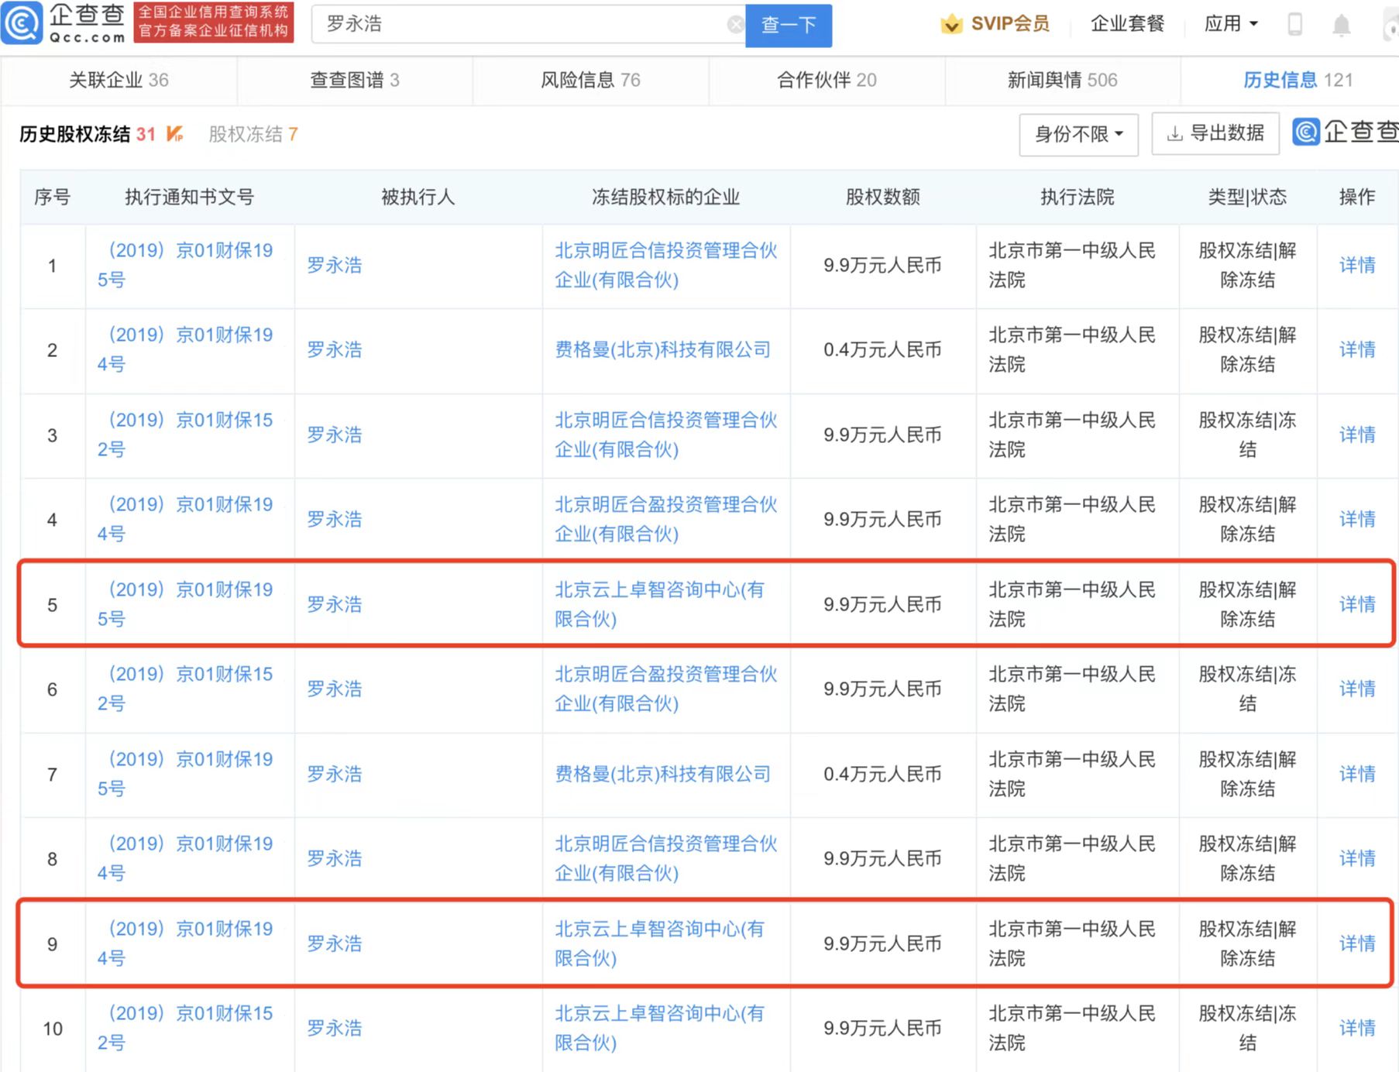This screenshot has height=1072, width=1399.
Task: Open row 9 notice (2019)京01财保194号
Action: [185, 943]
